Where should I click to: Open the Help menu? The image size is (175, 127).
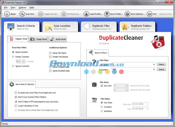click(x=32, y=8)
